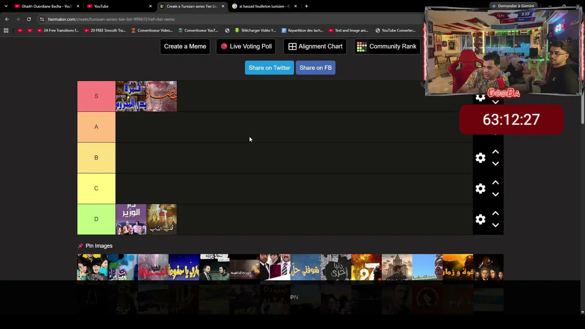585x329 pixels.
Task: Open the Text and Image ani... bookmark
Action: tap(348, 31)
